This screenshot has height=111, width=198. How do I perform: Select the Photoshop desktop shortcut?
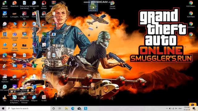pyautogui.click(x=34, y=35)
